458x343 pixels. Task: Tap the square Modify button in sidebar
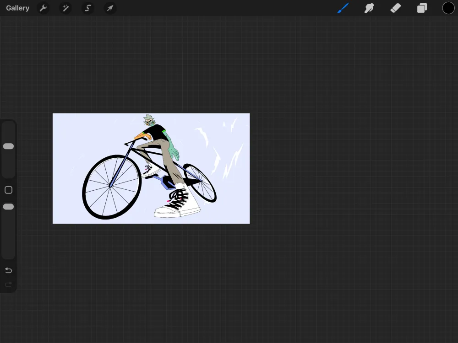tap(8, 190)
